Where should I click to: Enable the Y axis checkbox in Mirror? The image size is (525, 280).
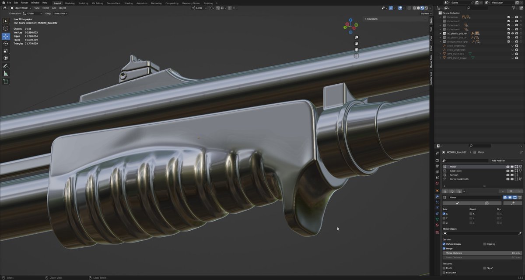pyautogui.click(x=444, y=218)
